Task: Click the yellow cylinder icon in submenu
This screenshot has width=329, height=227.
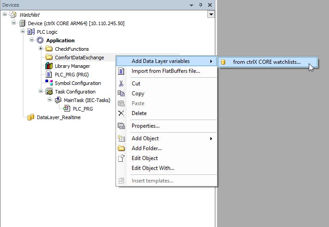Action: click(223, 62)
